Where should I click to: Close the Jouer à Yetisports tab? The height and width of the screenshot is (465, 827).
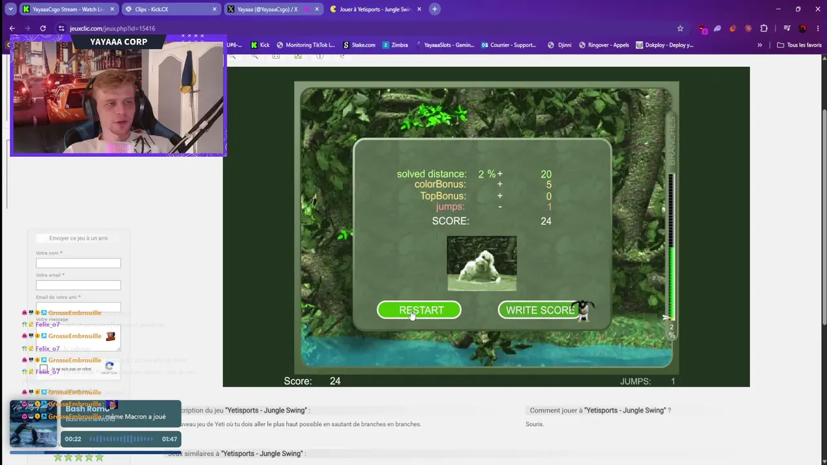[x=419, y=9]
